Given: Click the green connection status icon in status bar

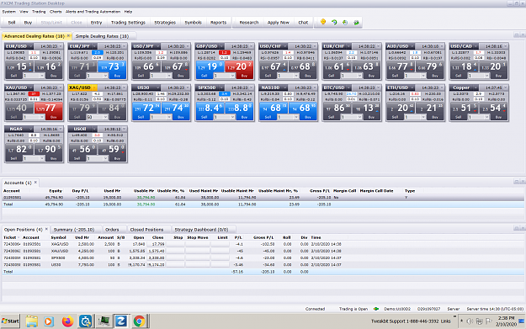Looking at the screenshot, I should click(x=376, y=309).
